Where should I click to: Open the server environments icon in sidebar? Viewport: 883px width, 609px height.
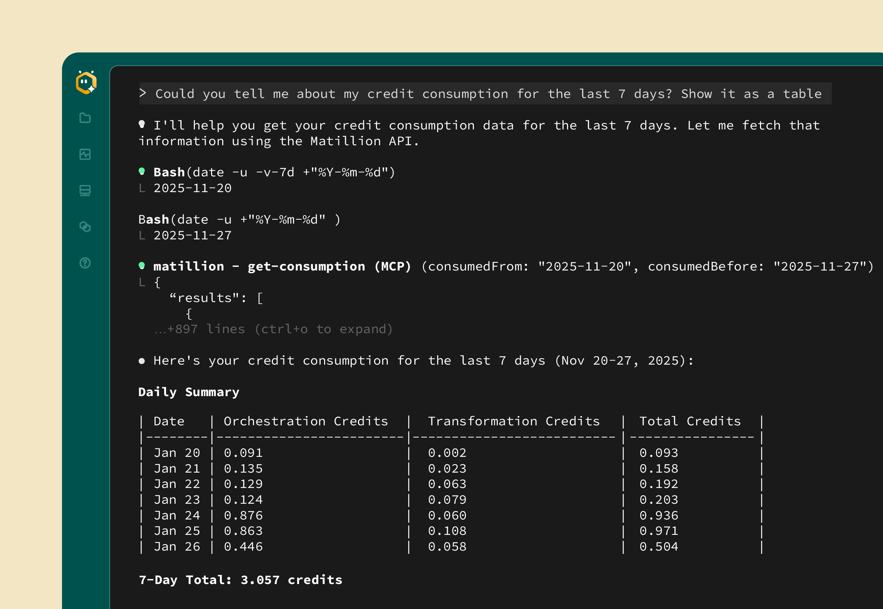coord(85,191)
